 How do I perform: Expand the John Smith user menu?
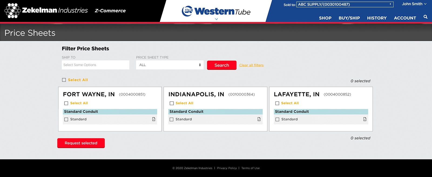pyautogui.click(x=414, y=4)
